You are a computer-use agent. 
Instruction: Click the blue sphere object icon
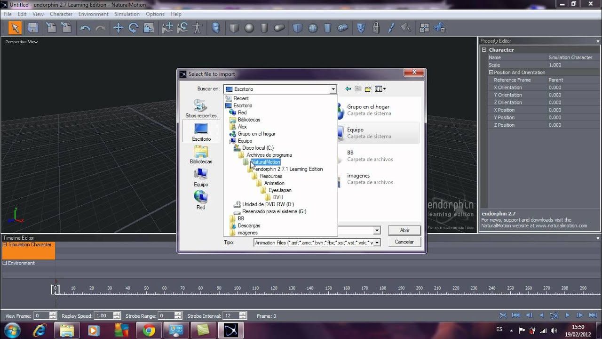(313, 28)
